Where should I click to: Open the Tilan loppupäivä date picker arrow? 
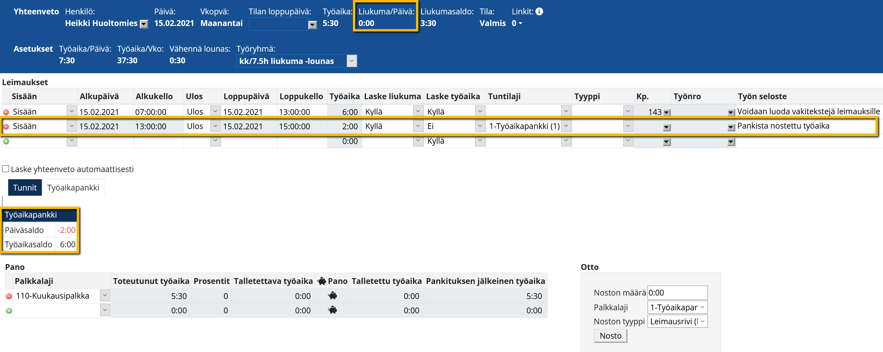pyautogui.click(x=312, y=25)
